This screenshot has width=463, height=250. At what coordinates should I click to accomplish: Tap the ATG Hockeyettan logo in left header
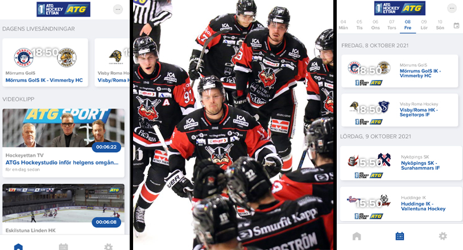coord(63,9)
